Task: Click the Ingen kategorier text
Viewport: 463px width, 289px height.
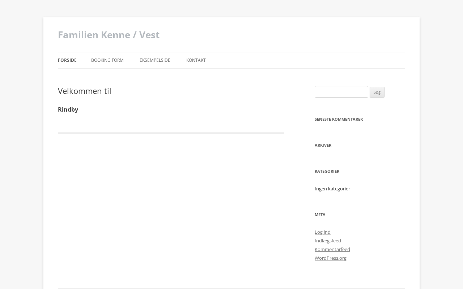Action: pyautogui.click(x=332, y=189)
